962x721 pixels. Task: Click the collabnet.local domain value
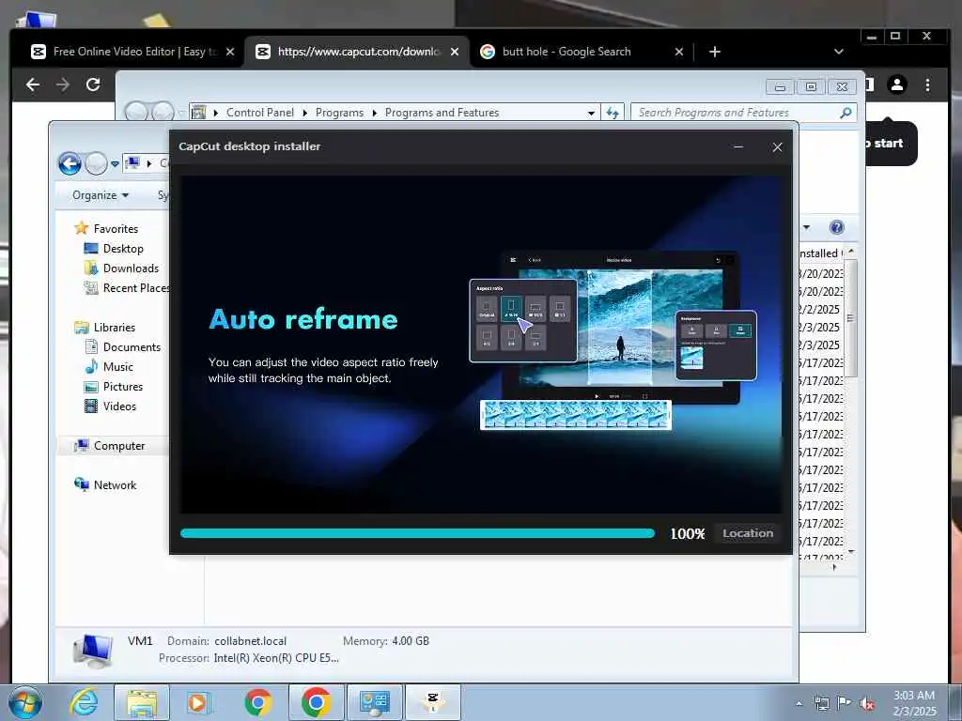pos(250,640)
